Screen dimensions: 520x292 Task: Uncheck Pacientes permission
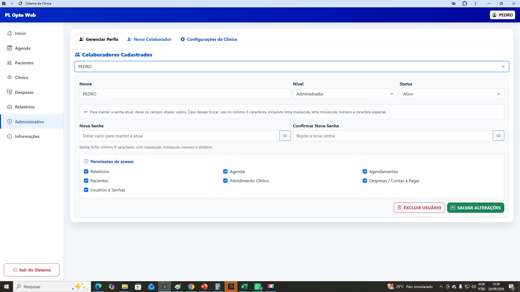[86, 181]
